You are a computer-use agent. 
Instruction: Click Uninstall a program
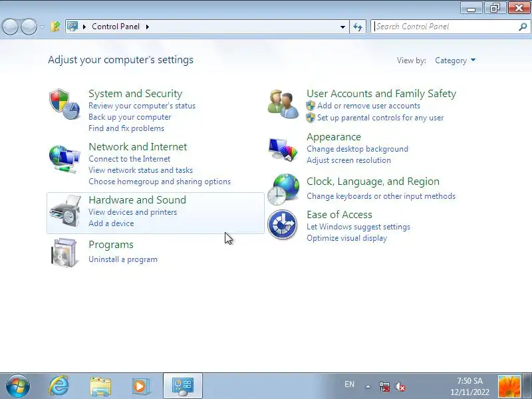pos(123,259)
